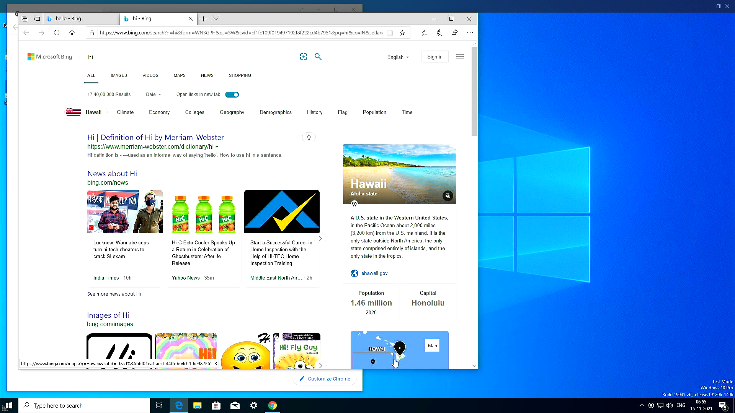Open the Date filter dropdown

(153, 94)
